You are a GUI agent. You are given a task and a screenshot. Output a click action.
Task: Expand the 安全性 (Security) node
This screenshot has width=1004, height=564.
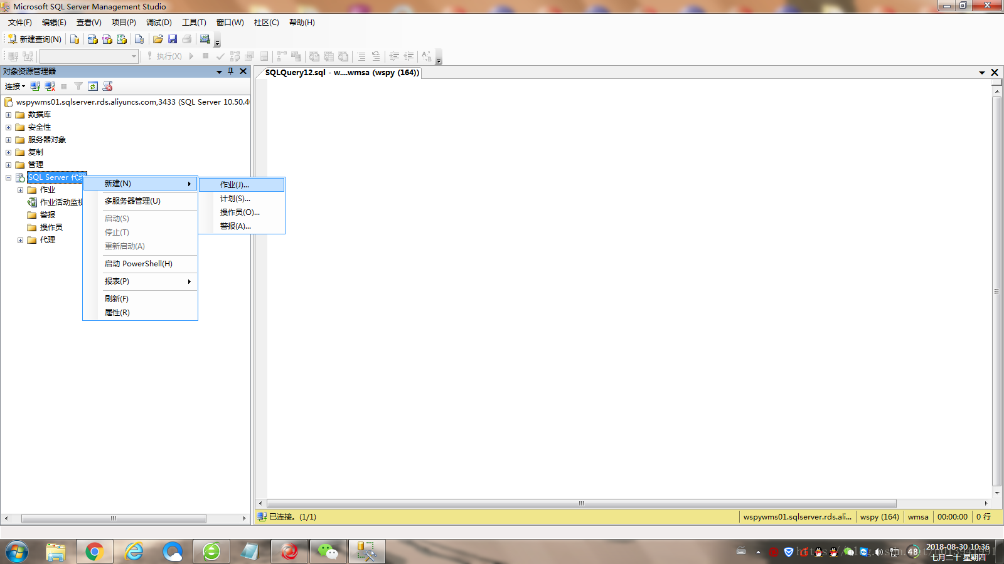[x=8, y=127]
